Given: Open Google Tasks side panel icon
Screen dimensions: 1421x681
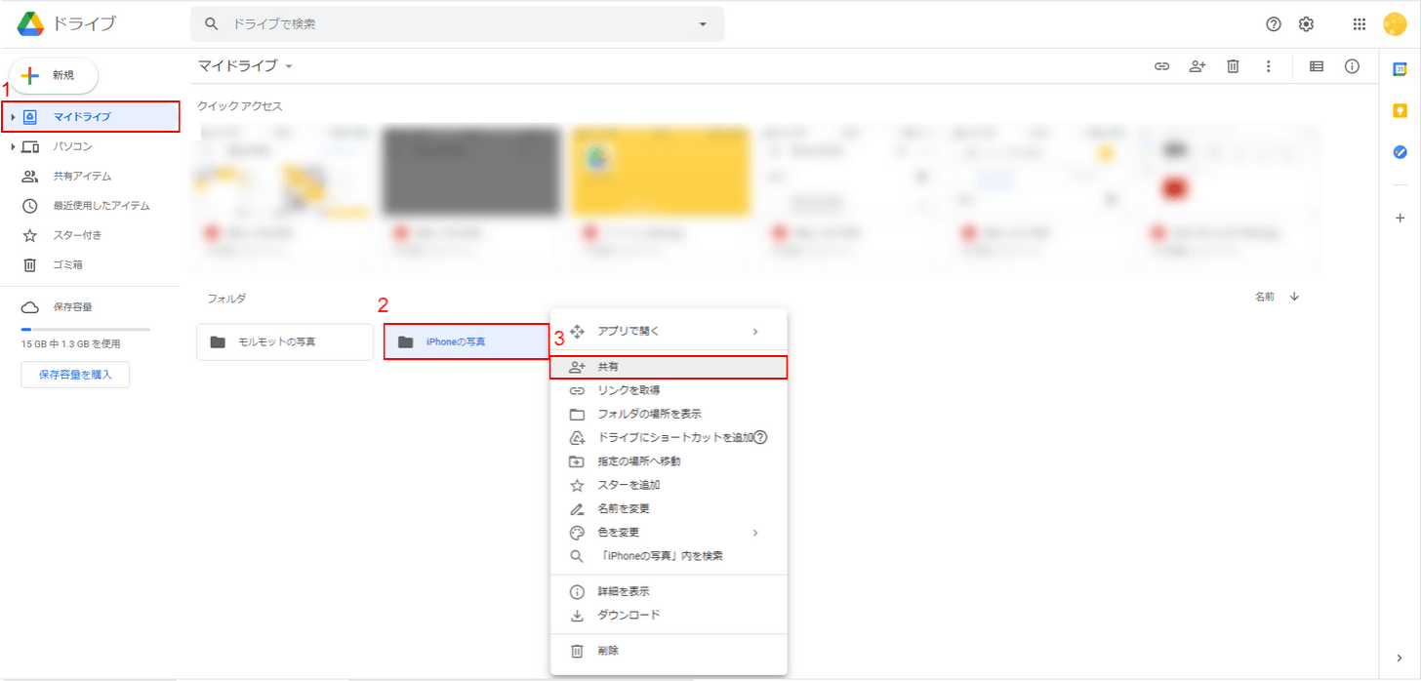Looking at the screenshot, I should pyautogui.click(x=1400, y=152).
